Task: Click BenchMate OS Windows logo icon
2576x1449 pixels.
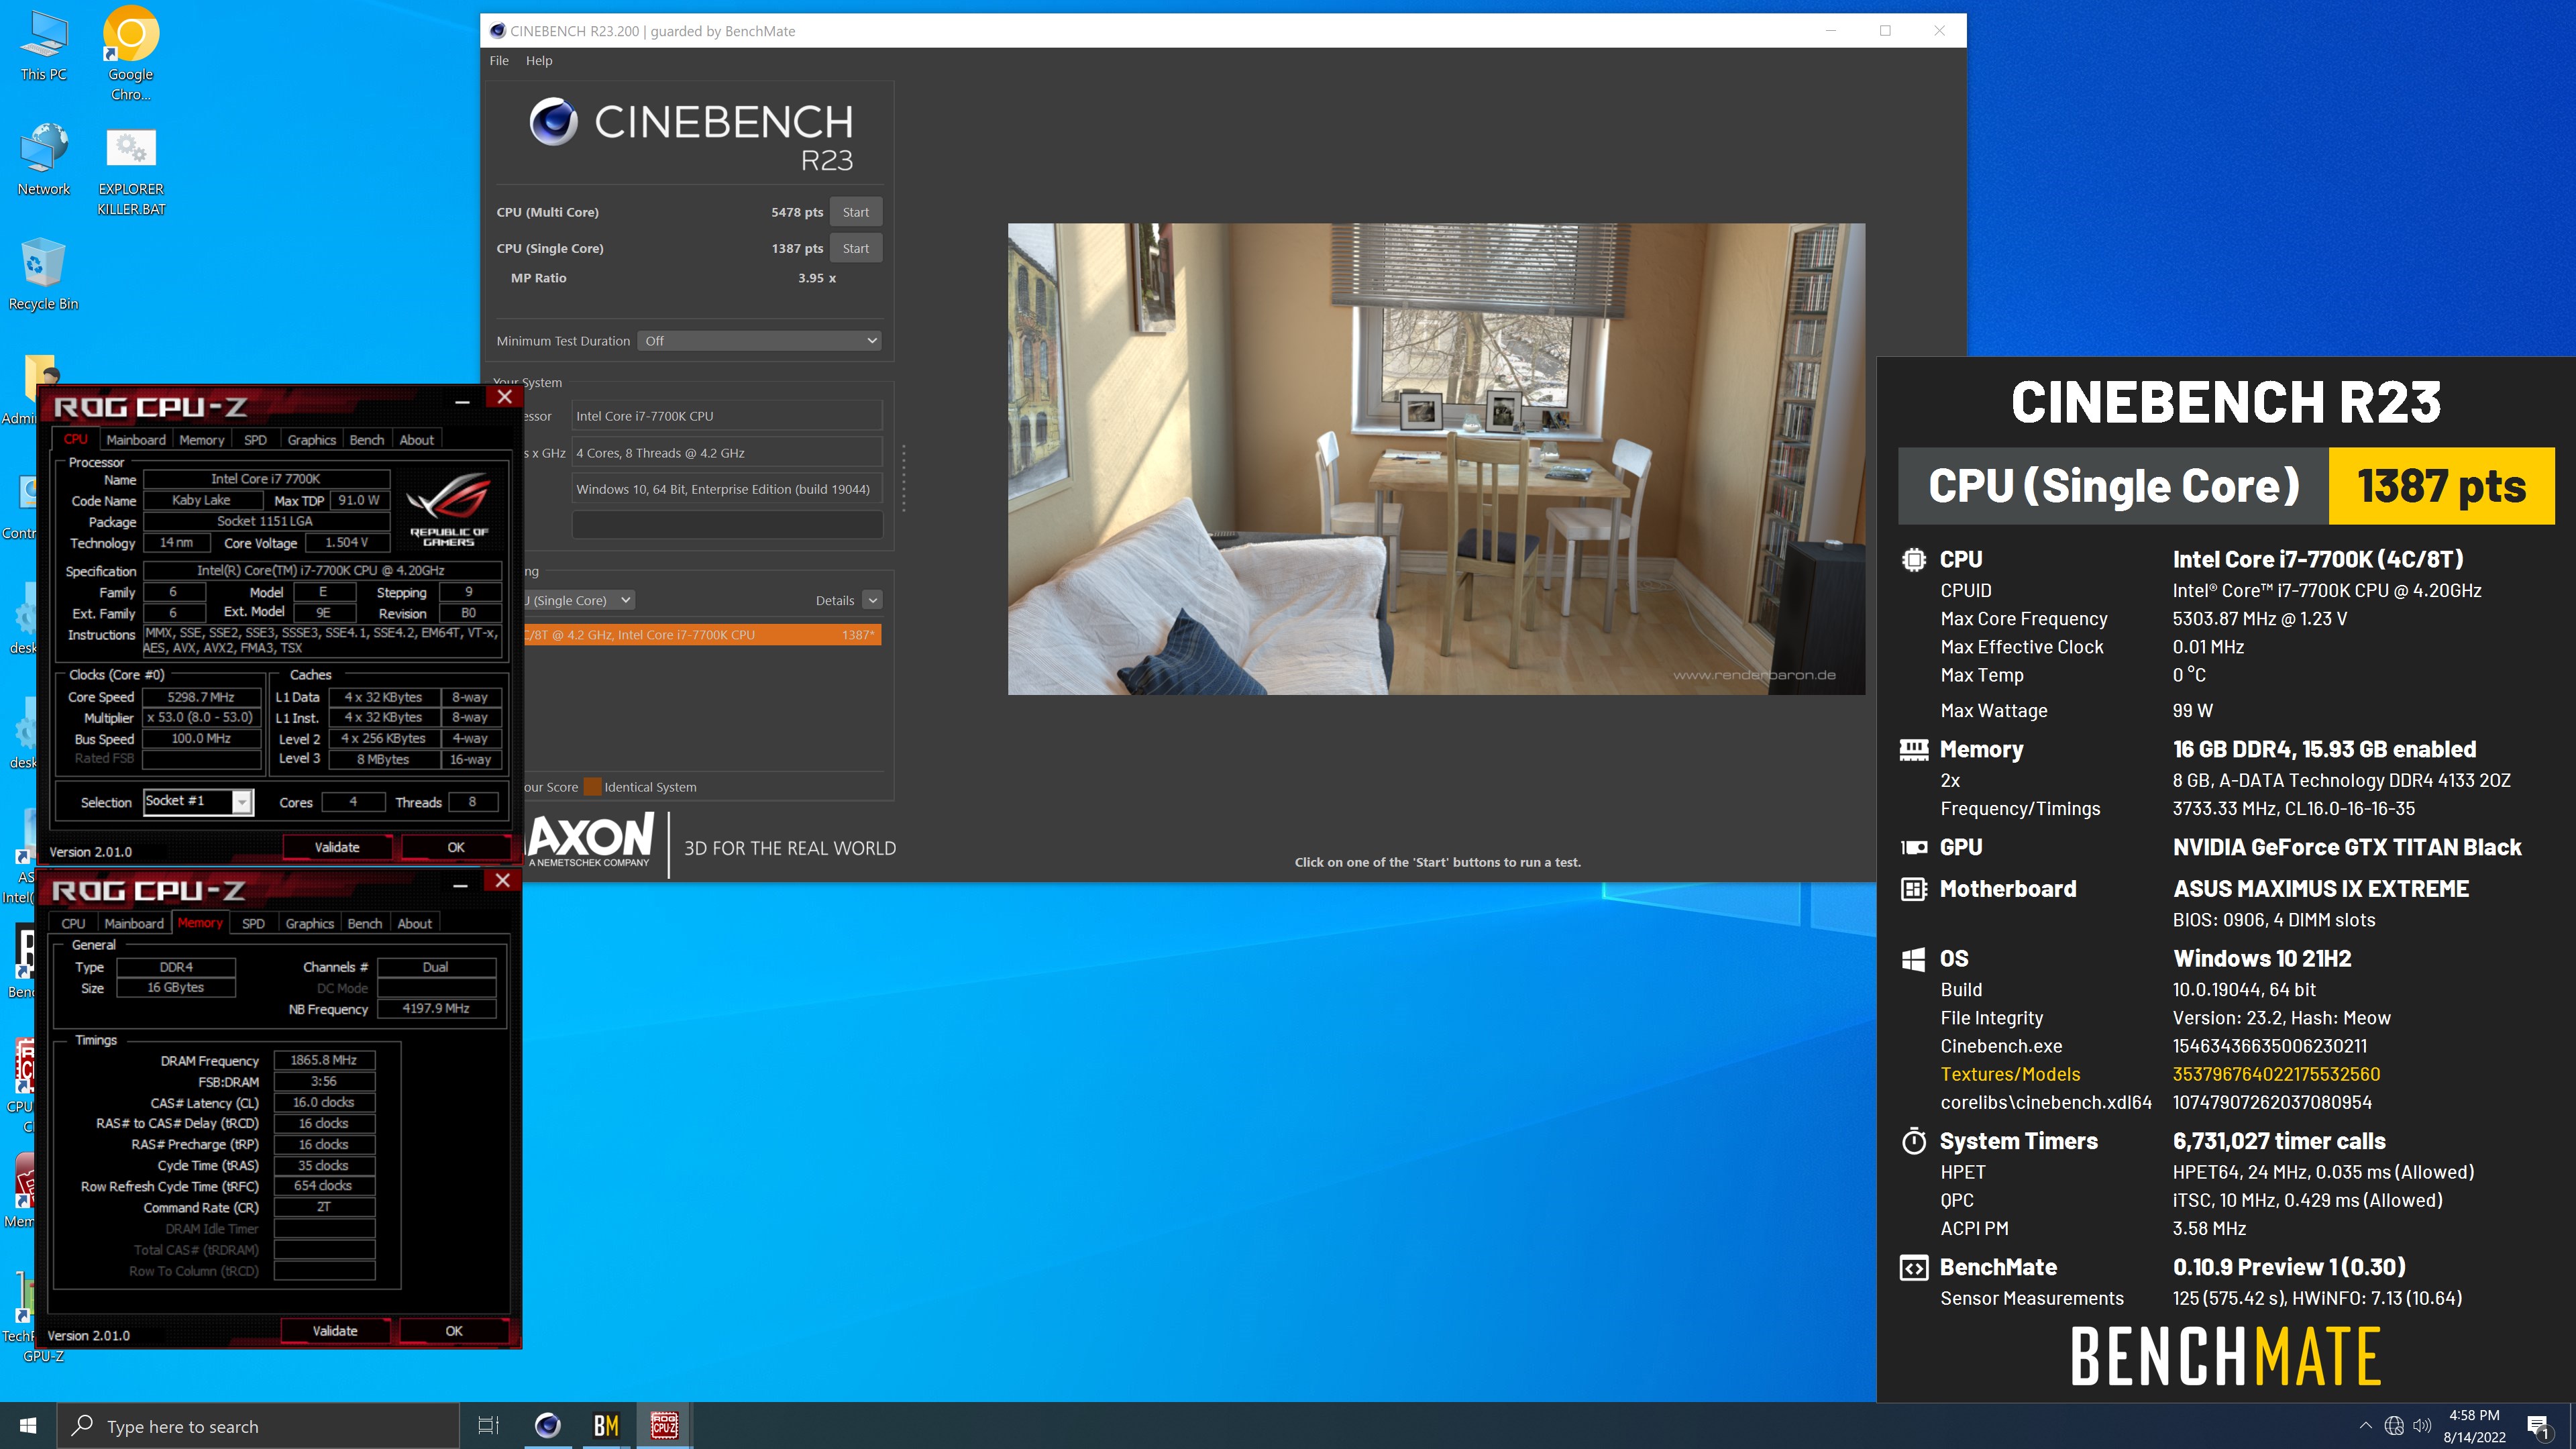Action: click(1913, 959)
